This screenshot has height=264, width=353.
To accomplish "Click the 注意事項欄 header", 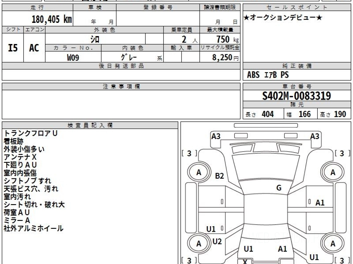I will pos(121,87).
